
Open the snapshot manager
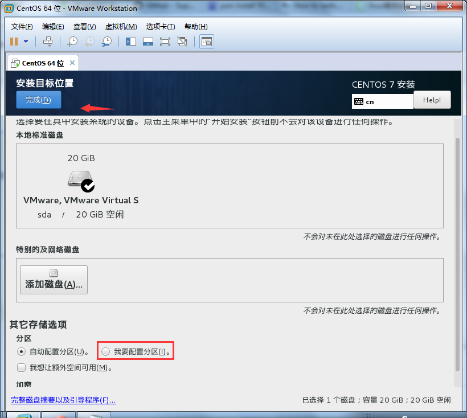pyautogui.click(x=106, y=42)
